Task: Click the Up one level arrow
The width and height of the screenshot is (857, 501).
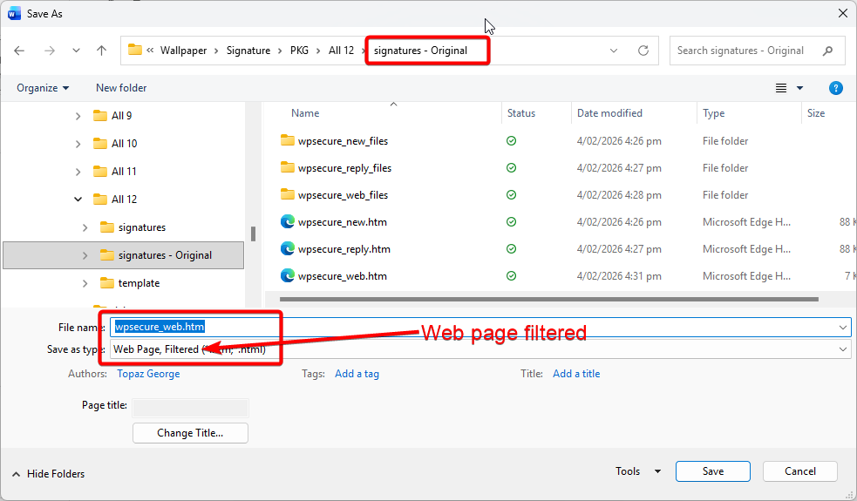Action: click(101, 51)
